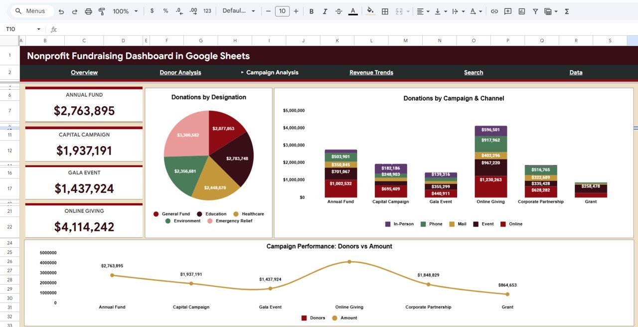Toggle italic formatting

pos(324,10)
